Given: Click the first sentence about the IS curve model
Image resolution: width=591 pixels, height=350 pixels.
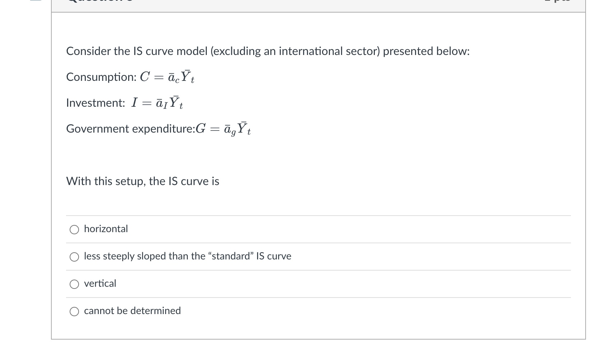Looking at the screenshot, I should point(267,51).
